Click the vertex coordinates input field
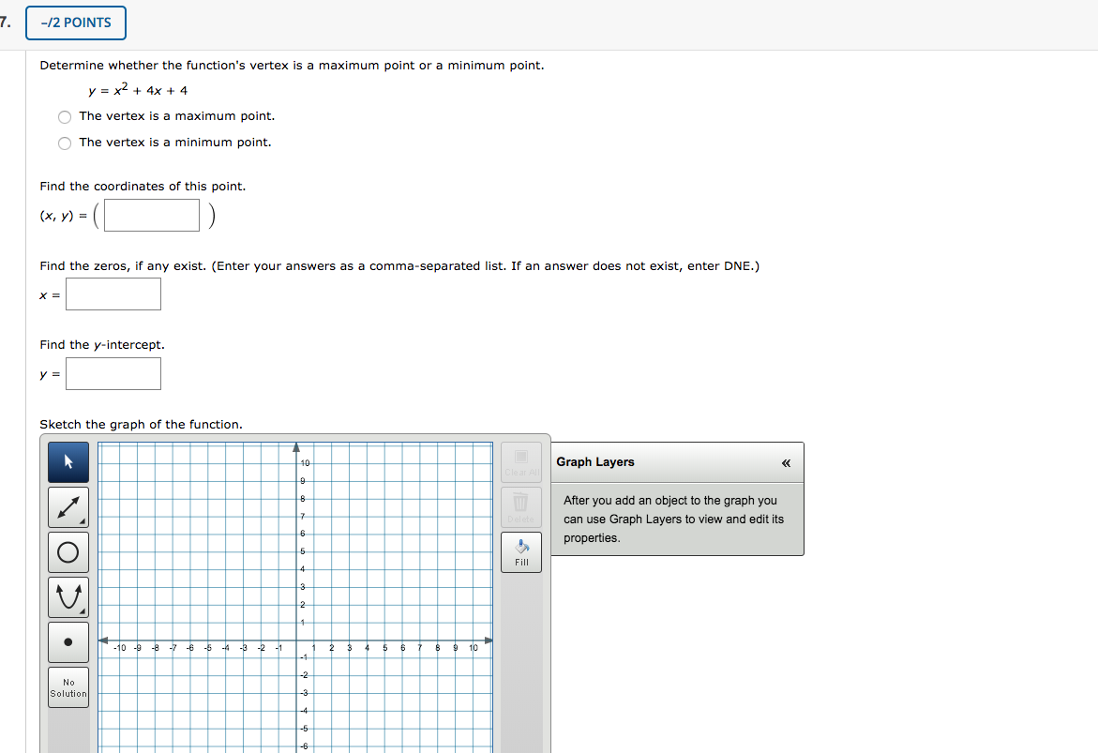Screen dimensions: 1098x753 (x=151, y=215)
